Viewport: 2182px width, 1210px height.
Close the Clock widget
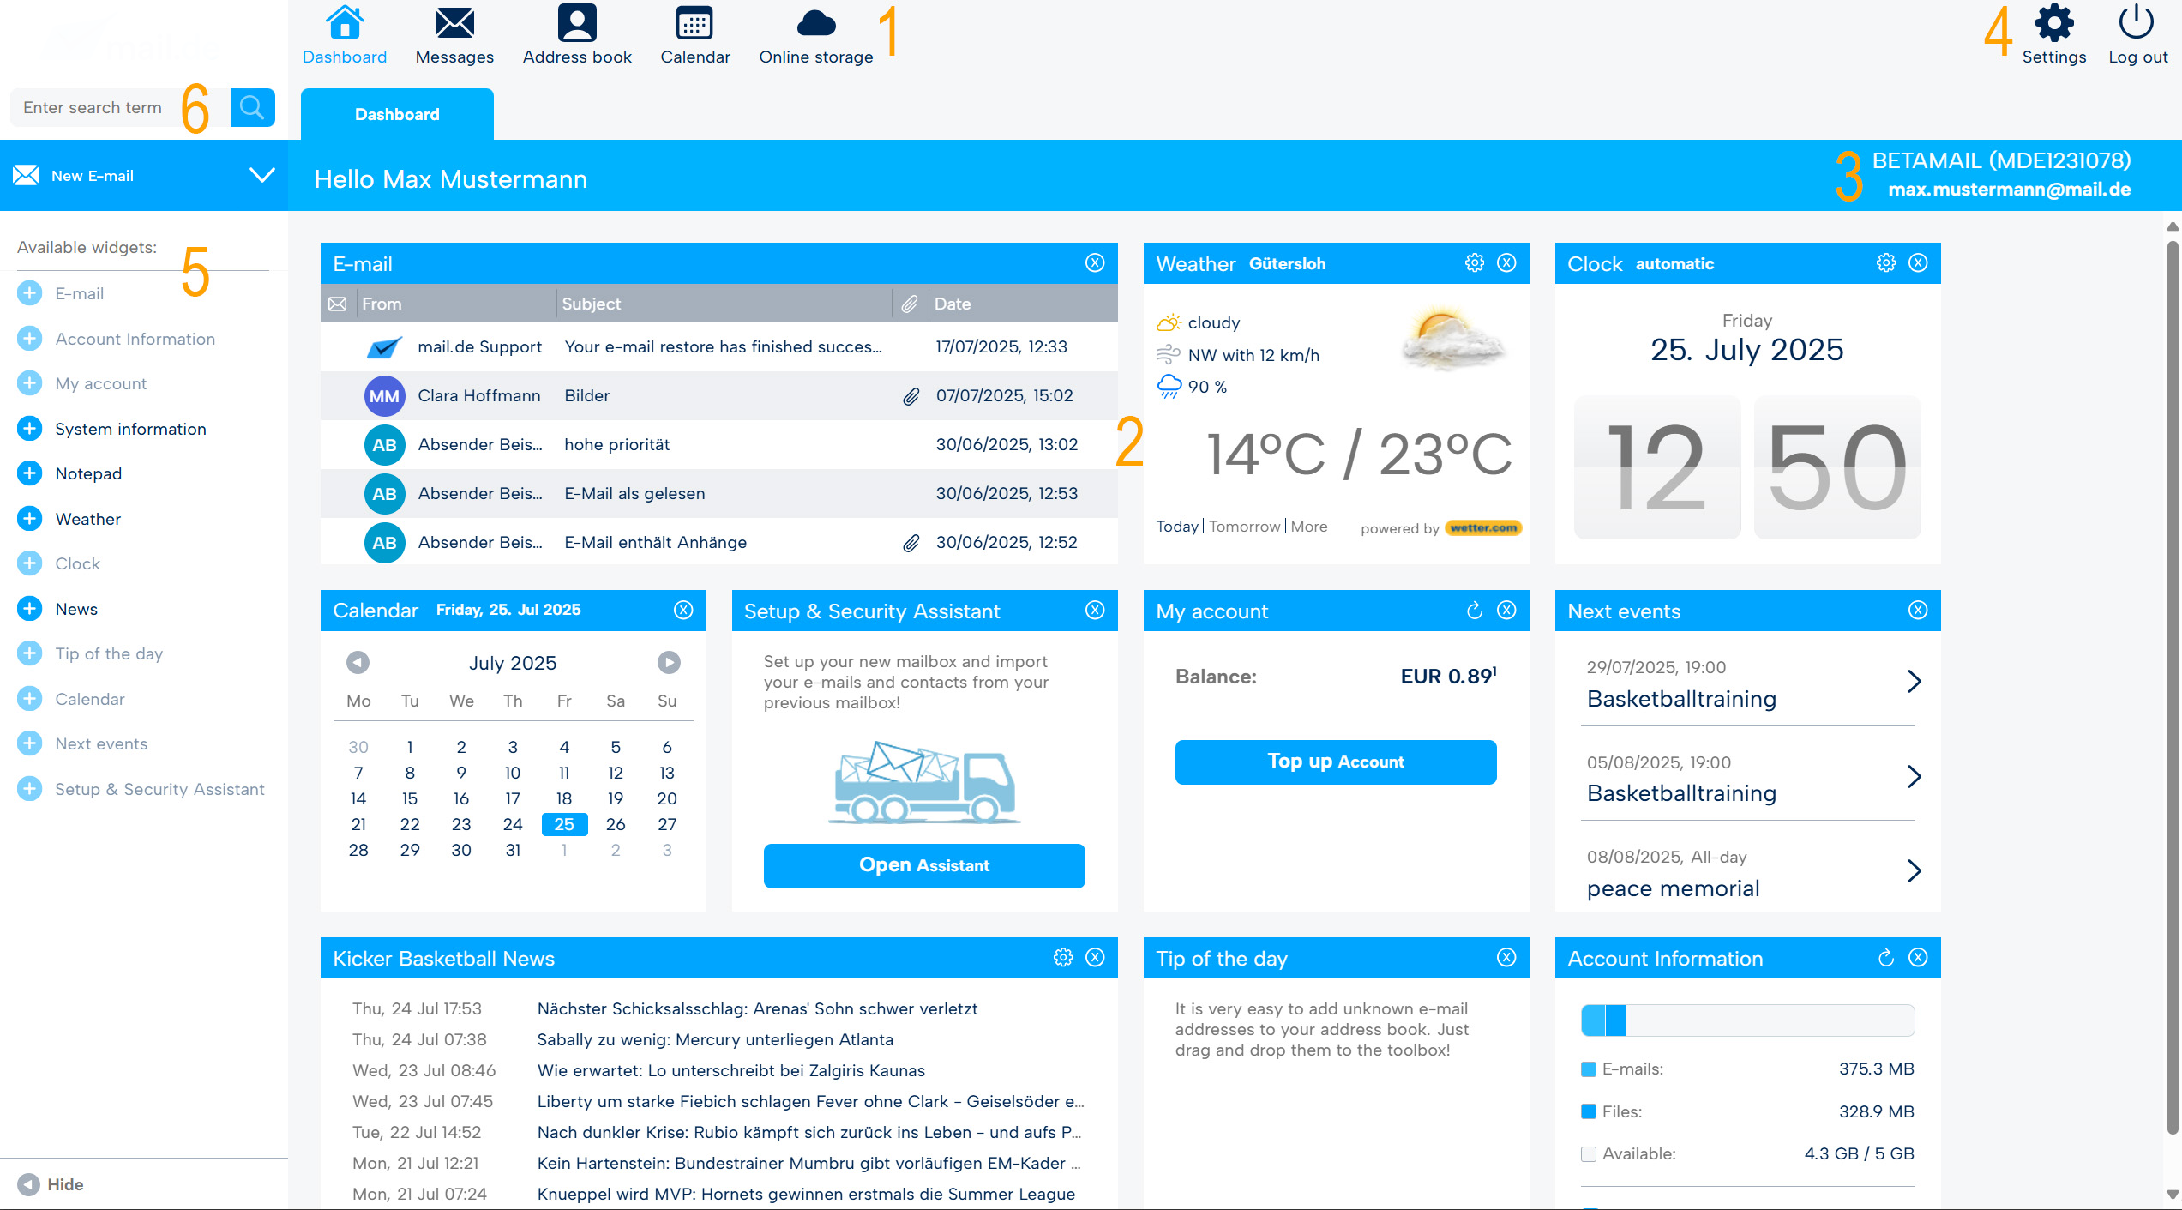coord(1918,263)
